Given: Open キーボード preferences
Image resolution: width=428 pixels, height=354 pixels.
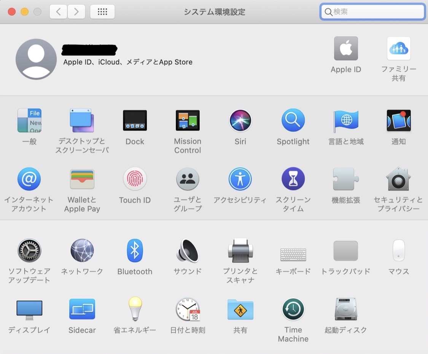Looking at the screenshot, I should point(293,254).
